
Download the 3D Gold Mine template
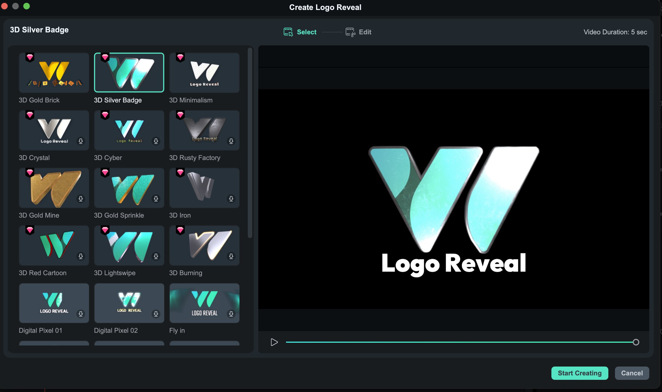point(80,199)
